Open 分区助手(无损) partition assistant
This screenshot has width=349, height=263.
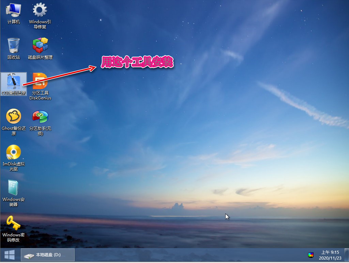point(40,117)
